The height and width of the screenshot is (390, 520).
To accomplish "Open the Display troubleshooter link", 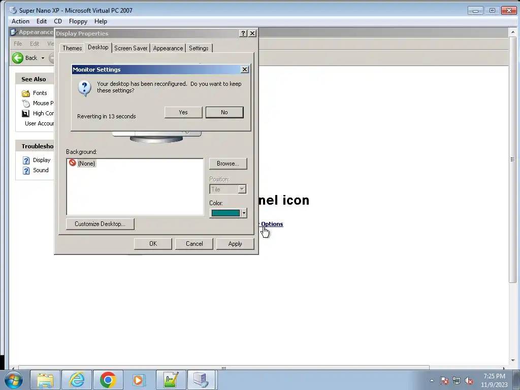I will 42,160.
